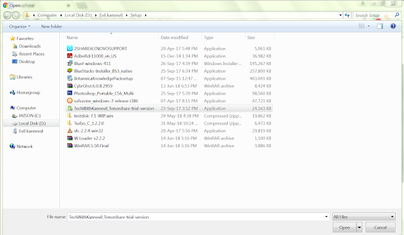
Task: Expand the address bar history dropdown
Action: [x=340, y=15]
